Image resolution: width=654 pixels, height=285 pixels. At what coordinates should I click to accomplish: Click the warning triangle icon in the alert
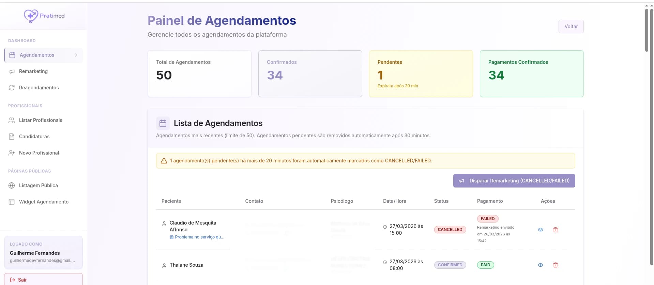164,161
